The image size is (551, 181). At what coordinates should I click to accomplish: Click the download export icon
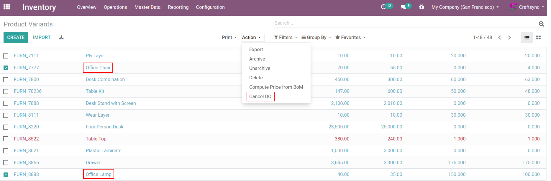[61, 37]
